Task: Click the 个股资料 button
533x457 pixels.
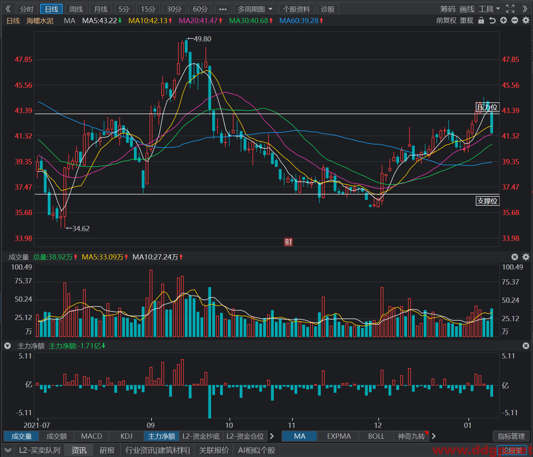Action: coord(297,9)
